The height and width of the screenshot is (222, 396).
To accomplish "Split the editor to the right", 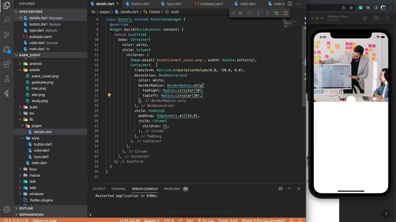I will pos(290,4).
